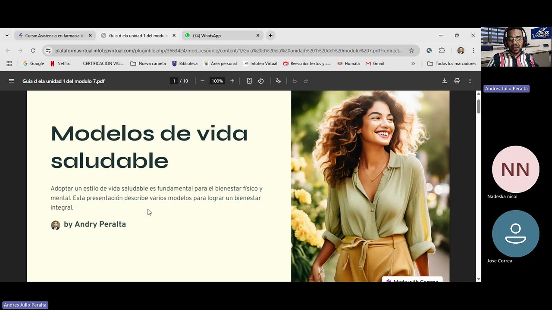Open the PDF sidebar menu icon

(x=11, y=81)
